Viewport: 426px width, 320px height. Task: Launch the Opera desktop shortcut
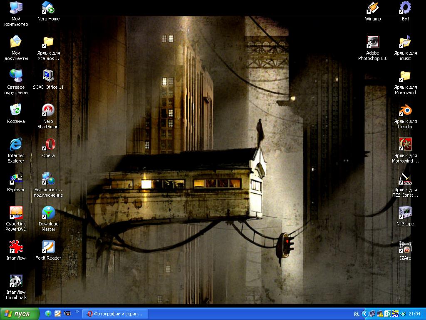pos(48,148)
